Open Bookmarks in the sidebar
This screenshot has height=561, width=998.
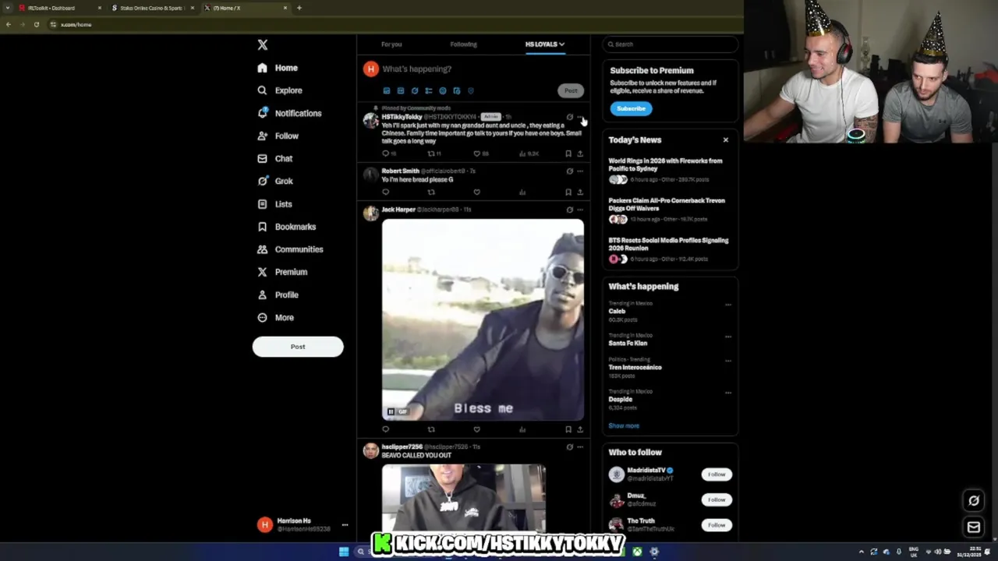(x=286, y=227)
